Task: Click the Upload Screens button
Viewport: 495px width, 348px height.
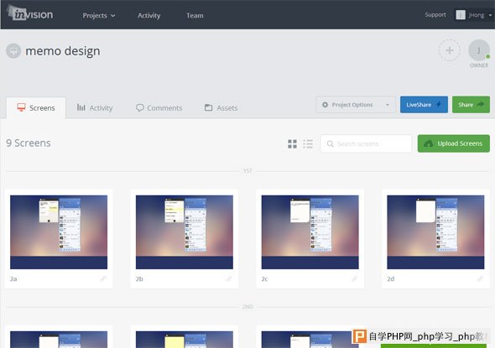Action: pyautogui.click(x=454, y=143)
